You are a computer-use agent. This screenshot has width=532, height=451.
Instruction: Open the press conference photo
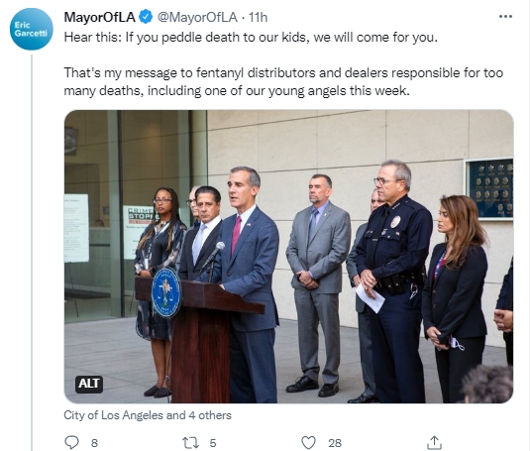click(x=288, y=257)
